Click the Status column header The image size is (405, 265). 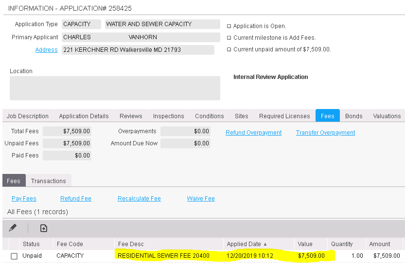[x=36, y=244]
